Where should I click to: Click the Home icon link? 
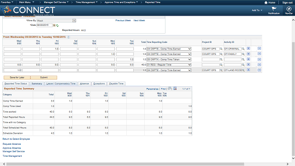[270, 2]
